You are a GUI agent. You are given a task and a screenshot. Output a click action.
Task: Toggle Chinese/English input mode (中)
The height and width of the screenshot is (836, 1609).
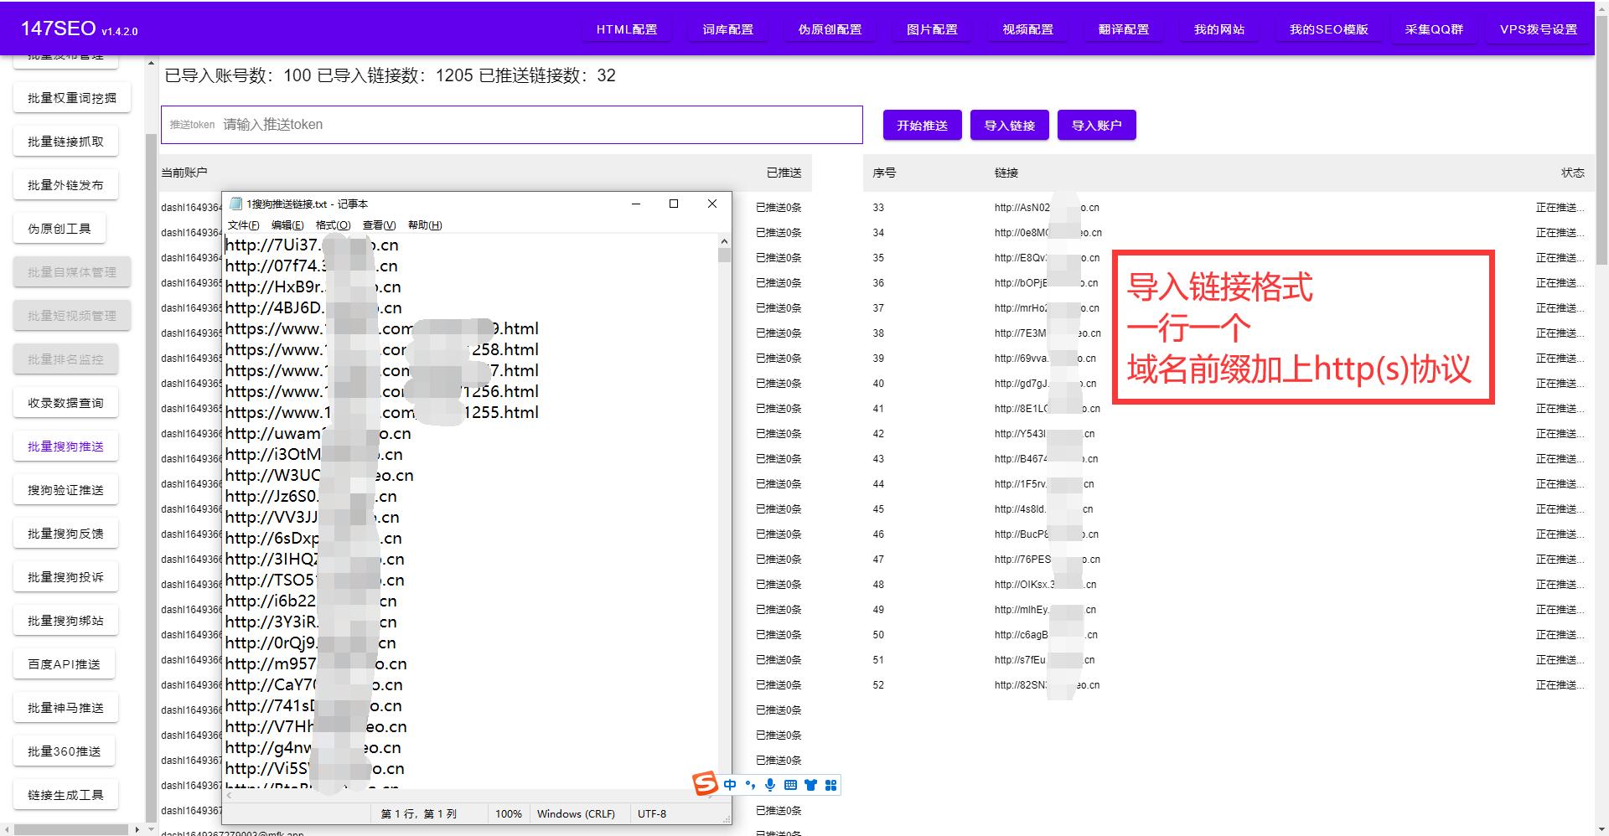(x=730, y=785)
